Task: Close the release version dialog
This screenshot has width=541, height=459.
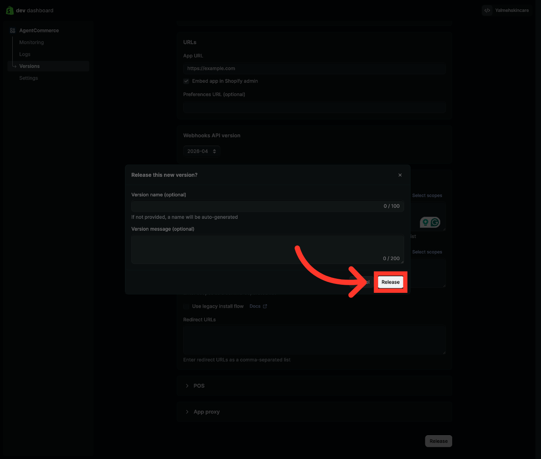Action: [x=400, y=175]
